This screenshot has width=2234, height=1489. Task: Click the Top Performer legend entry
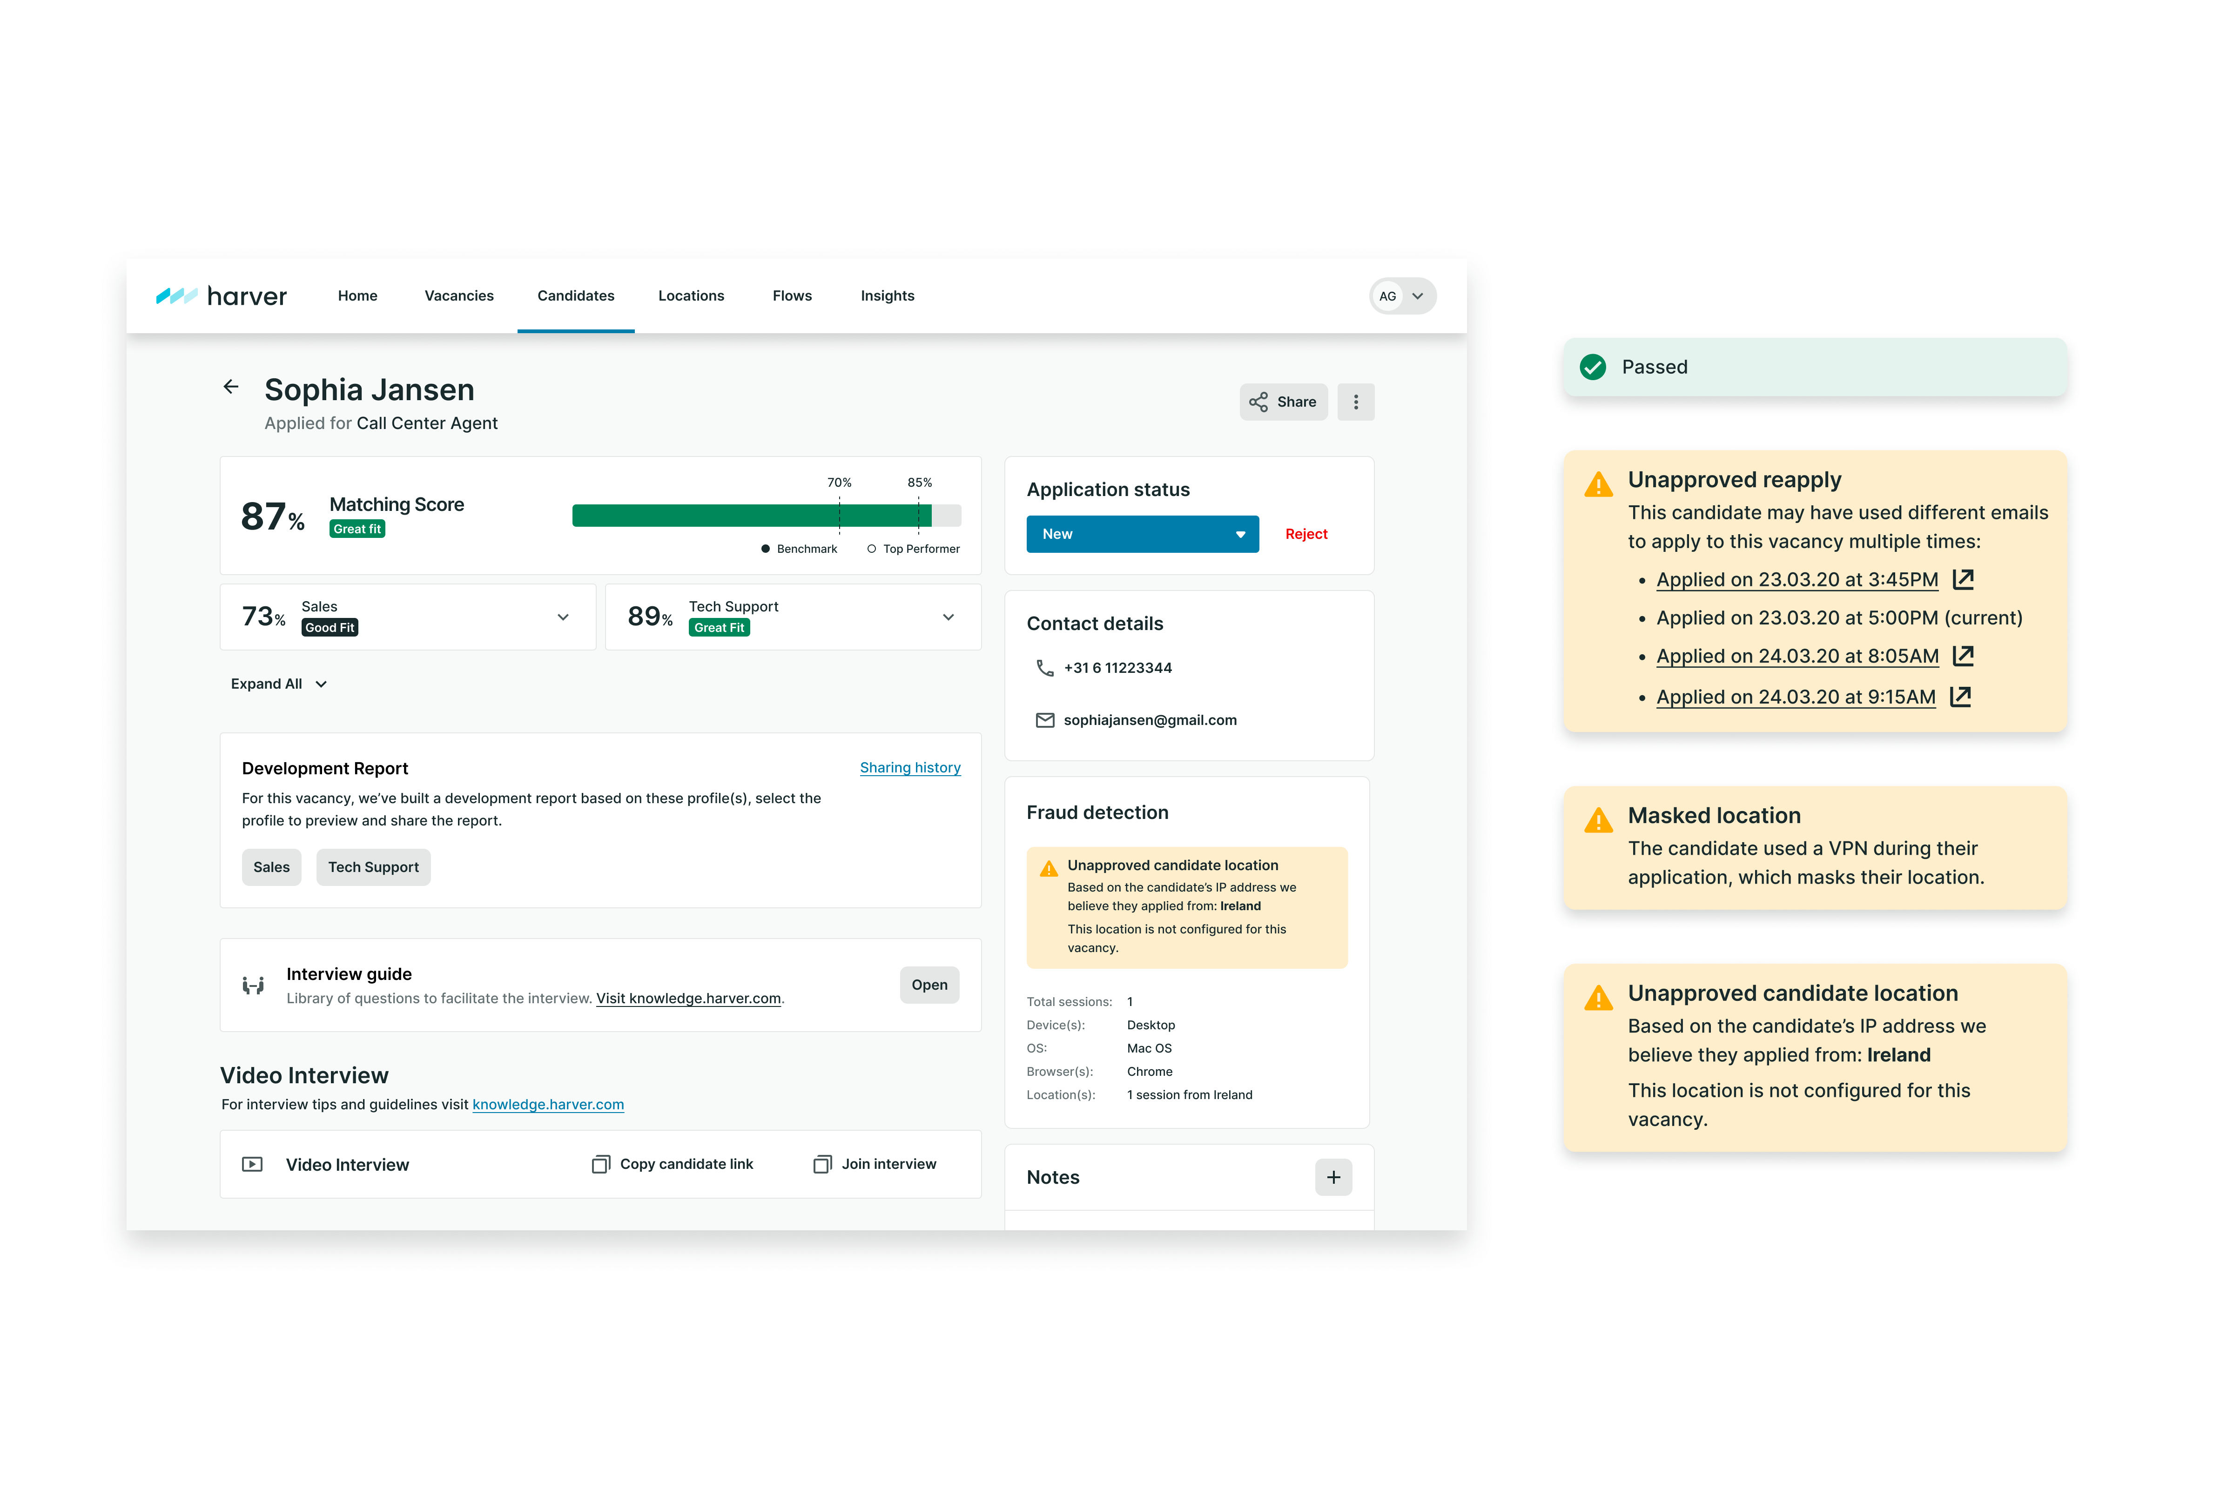coord(913,549)
